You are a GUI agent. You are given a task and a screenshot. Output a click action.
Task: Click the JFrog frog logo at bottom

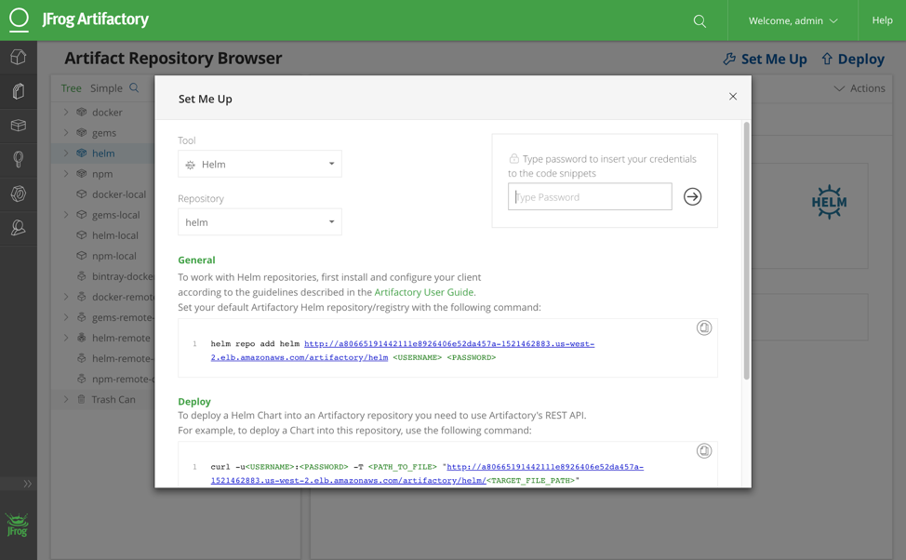point(18,525)
